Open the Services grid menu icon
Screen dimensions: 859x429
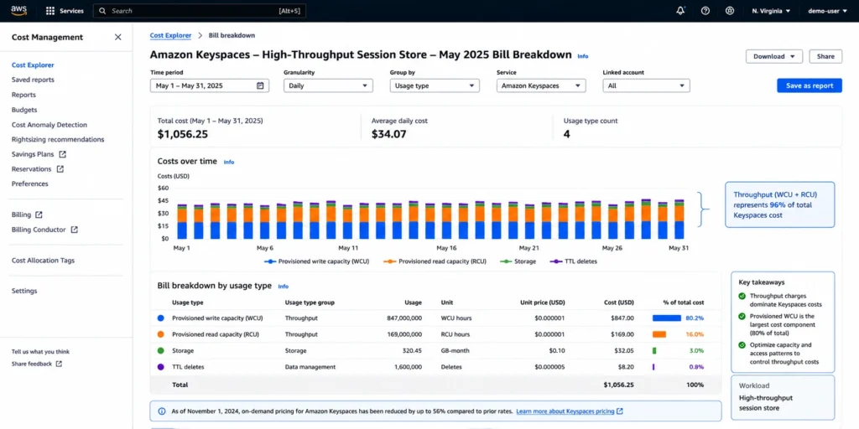point(50,11)
